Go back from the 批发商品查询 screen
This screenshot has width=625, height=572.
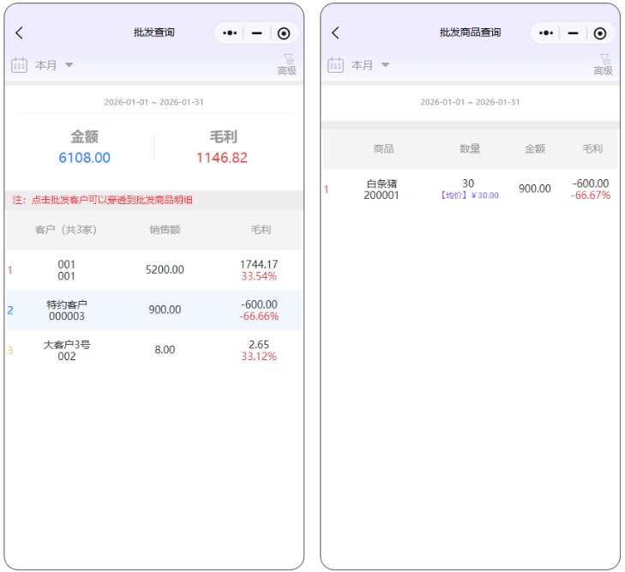pyautogui.click(x=335, y=33)
